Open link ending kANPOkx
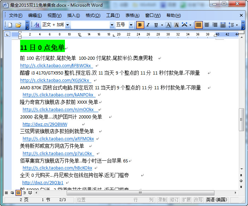Screen dimensions: 248x206 (58, 95)
